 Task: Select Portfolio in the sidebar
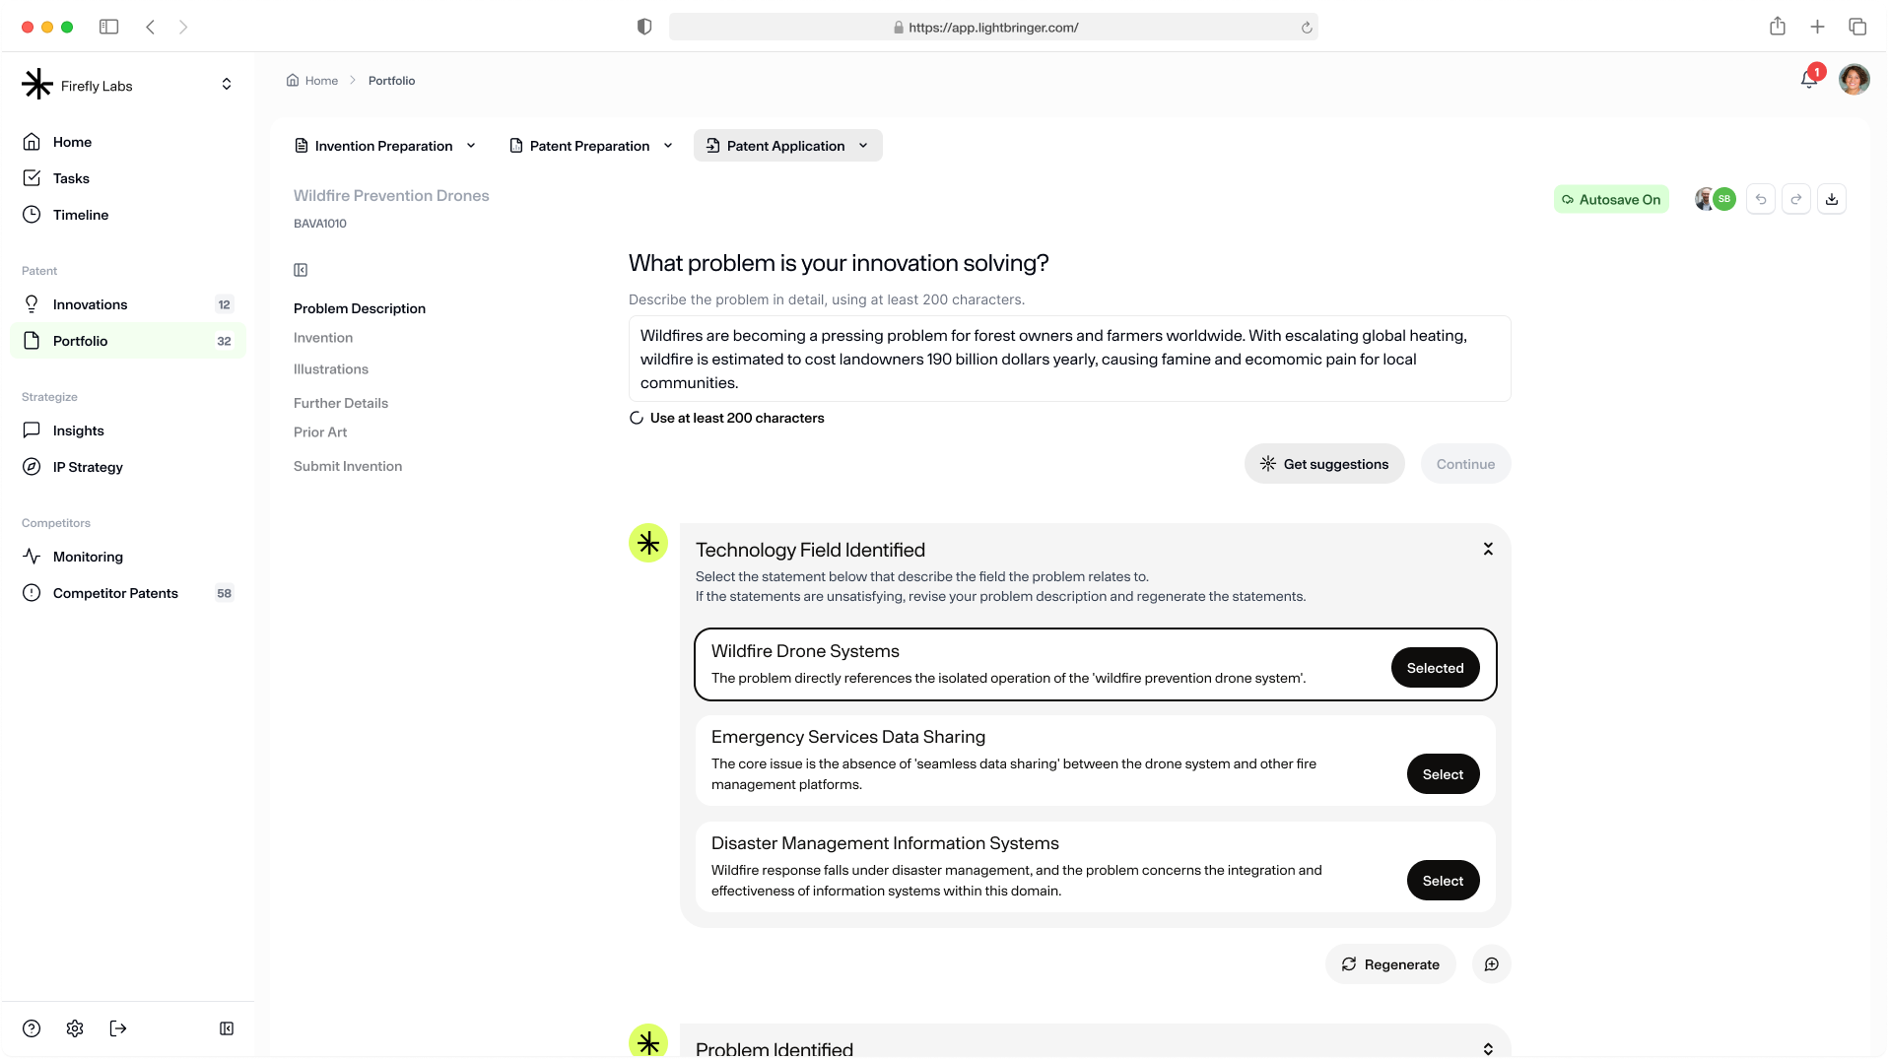point(128,341)
